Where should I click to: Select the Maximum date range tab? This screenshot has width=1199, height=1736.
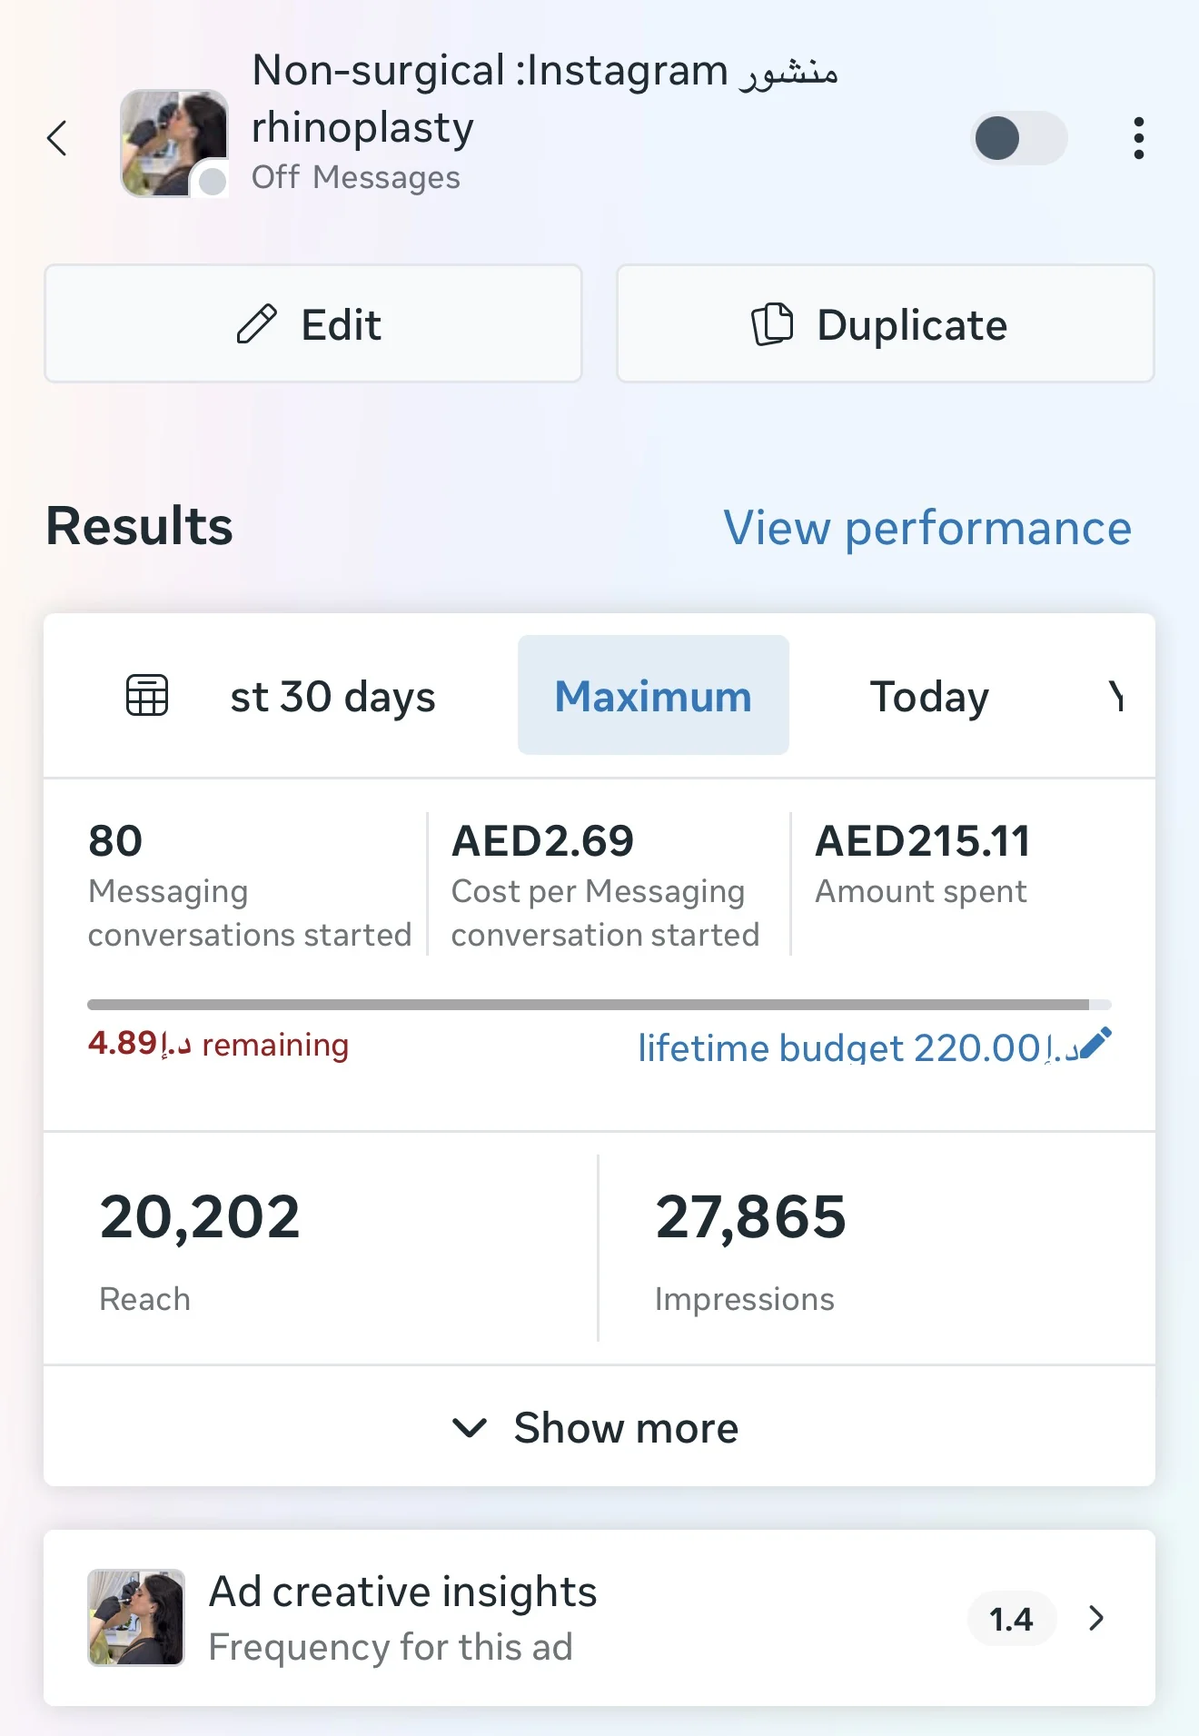pyautogui.click(x=653, y=695)
